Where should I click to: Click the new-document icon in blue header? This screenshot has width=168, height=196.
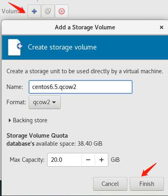[x=15, y=47]
